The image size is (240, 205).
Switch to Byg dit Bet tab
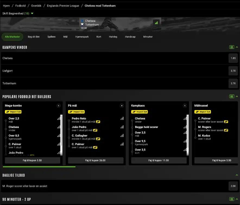click(x=34, y=37)
